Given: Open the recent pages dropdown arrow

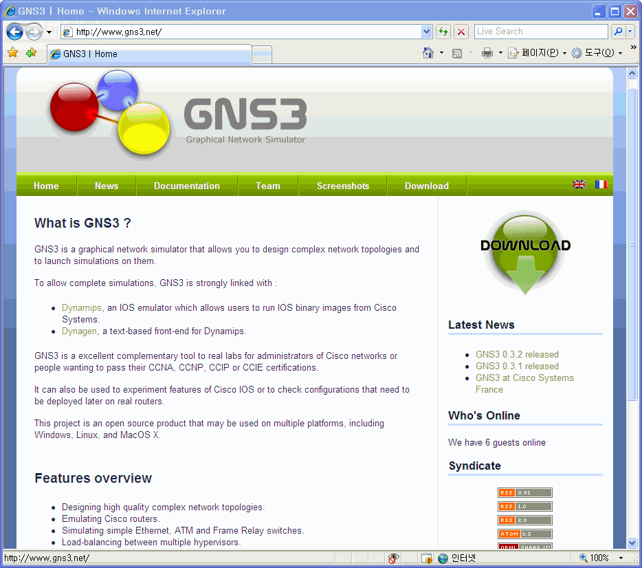Looking at the screenshot, I should pos(49,32).
